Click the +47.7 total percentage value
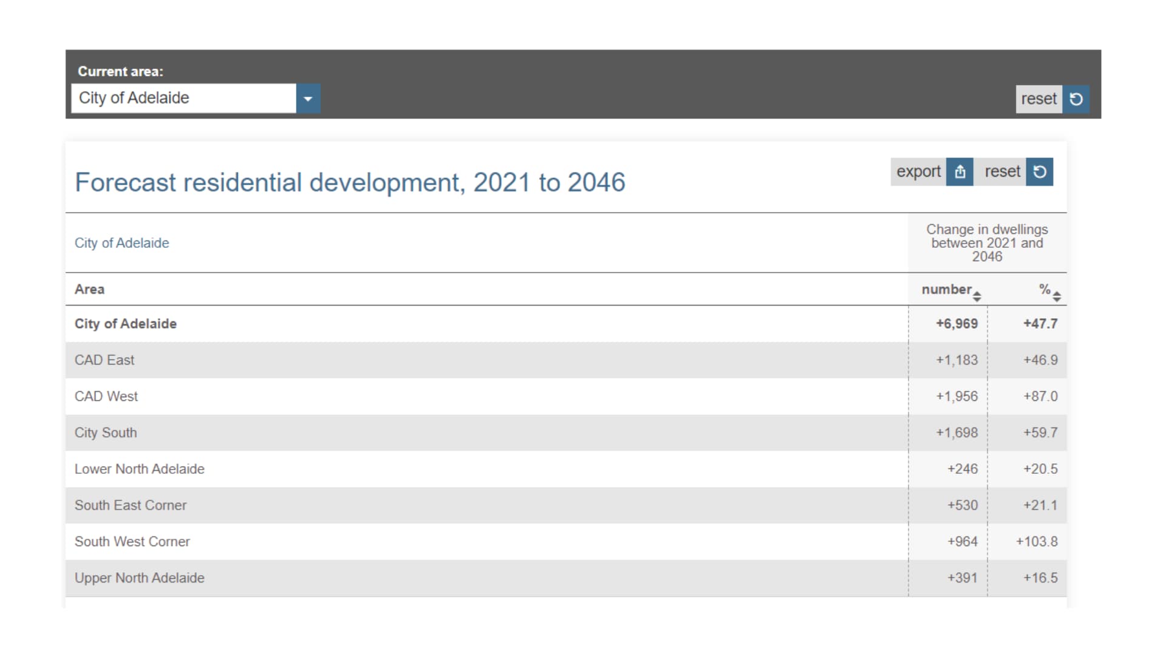The height and width of the screenshot is (656, 1166). pos(1040,324)
